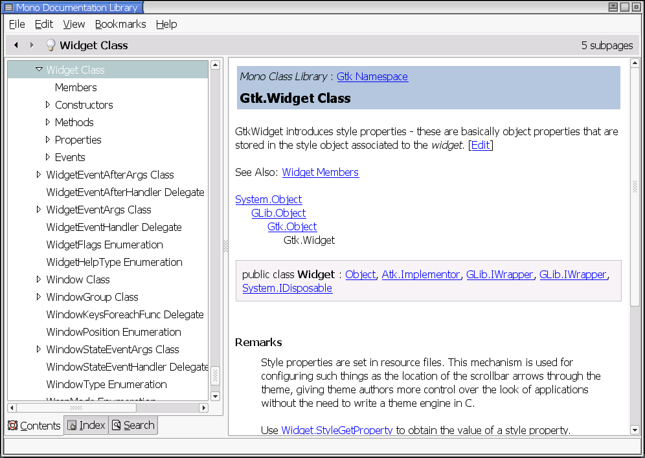Viewport: 645px width, 458px height.
Task: Select WidgetHelpType Enumeration item
Action: pos(115,262)
